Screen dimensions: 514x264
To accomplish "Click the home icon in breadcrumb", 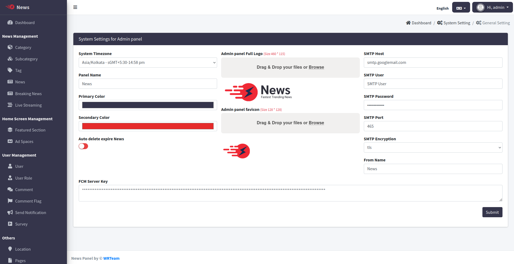I will click(x=408, y=23).
